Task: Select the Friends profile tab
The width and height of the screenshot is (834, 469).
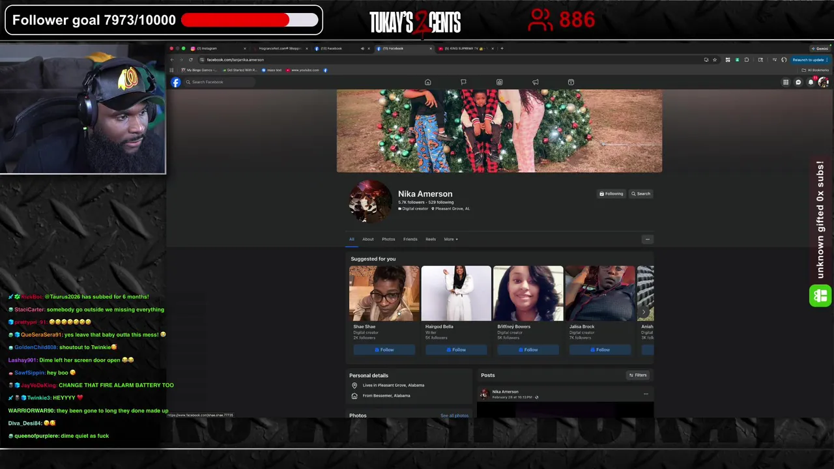Action: [410, 239]
